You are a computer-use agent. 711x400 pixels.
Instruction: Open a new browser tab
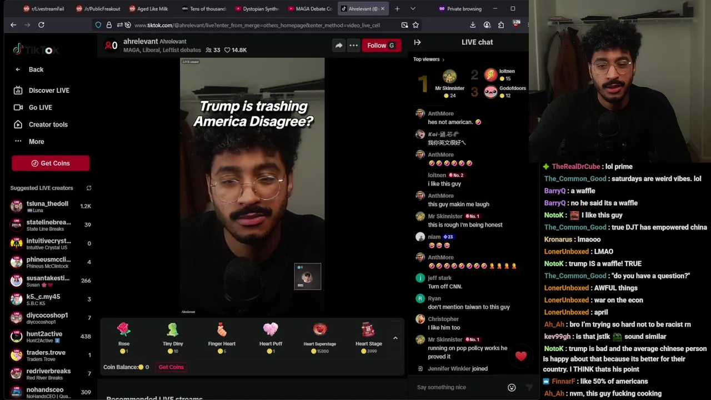point(397,9)
